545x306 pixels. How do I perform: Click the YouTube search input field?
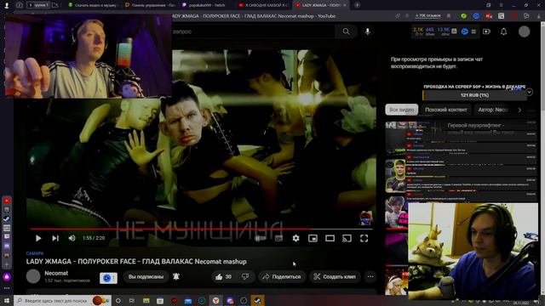(x=254, y=31)
